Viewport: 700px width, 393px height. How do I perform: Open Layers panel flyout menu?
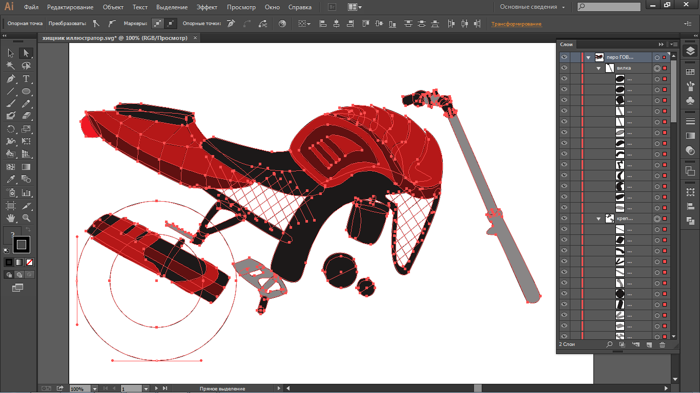pyautogui.click(x=673, y=45)
